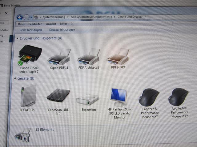Click Erste Schritte in the background window
197x147 pixels.
[12, 6]
